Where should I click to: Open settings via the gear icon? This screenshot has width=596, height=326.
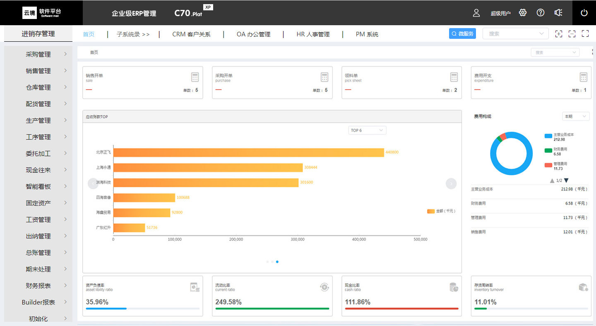(523, 13)
